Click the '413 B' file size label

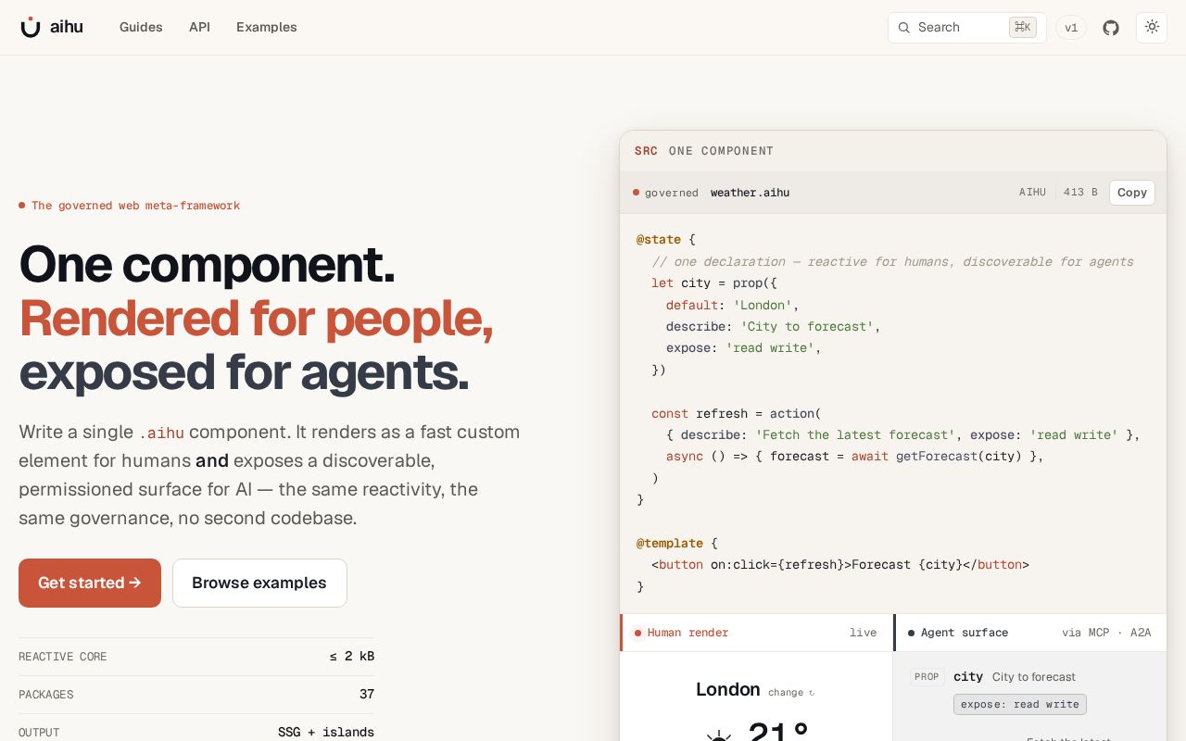coord(1080,193)
